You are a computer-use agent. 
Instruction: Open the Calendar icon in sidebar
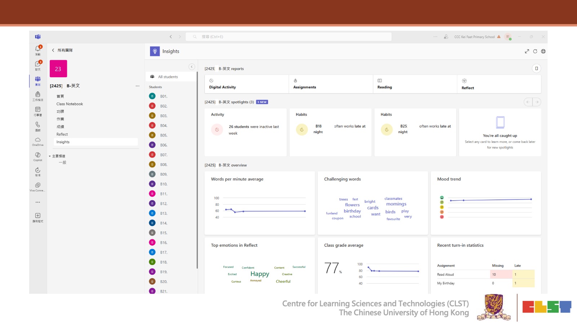click(x=38, y=110)
